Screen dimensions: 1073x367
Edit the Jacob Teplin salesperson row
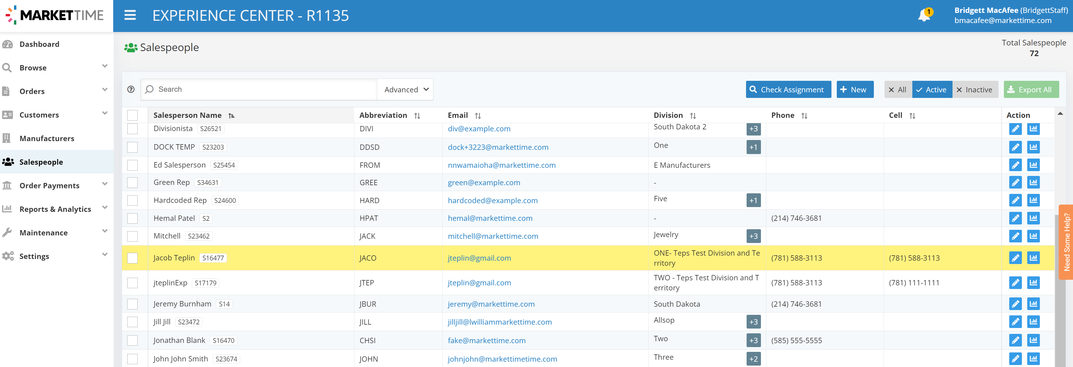pyautogui.click(x=1015, y=258)
